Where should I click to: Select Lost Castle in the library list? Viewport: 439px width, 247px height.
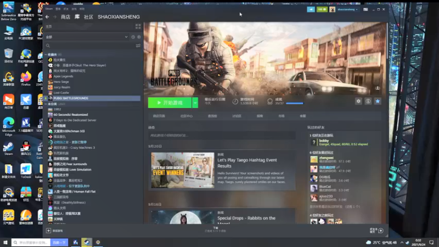pos(61,93)
